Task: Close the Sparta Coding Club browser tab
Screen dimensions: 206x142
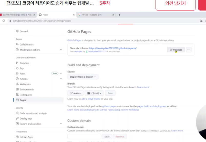Action: click(34, 15)
